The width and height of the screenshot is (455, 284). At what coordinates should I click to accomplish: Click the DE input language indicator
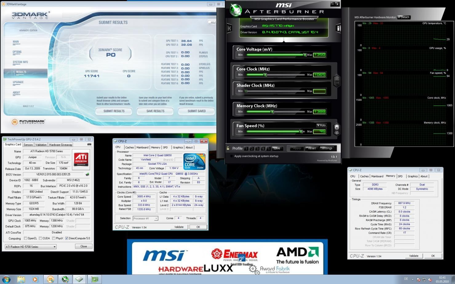[x=406, y=279]
